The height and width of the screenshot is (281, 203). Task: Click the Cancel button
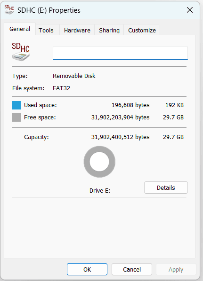click(132, 269)
